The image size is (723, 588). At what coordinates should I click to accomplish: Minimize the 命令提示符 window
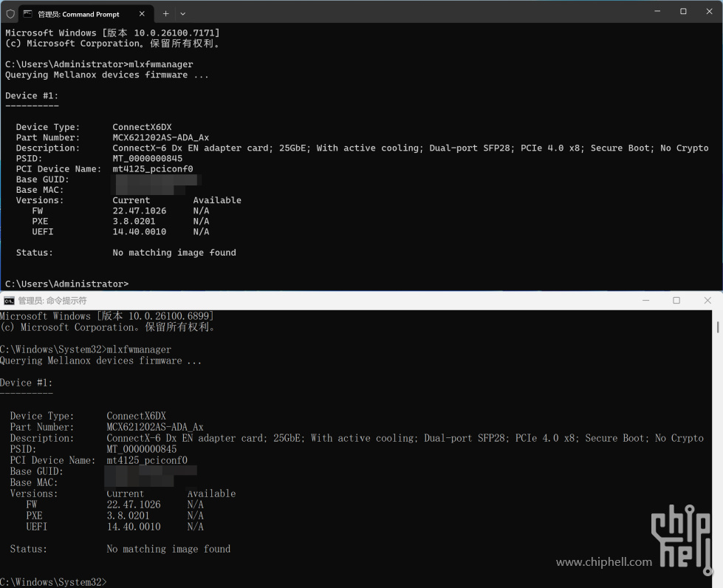coord(644,301)
